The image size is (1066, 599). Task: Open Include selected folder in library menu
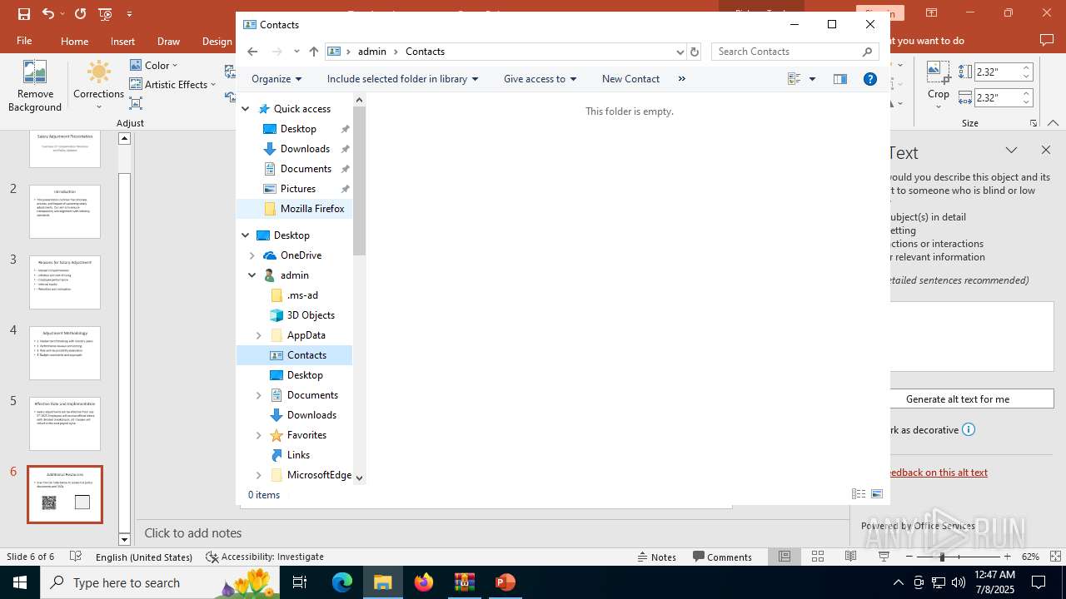(x=402, y=79)
